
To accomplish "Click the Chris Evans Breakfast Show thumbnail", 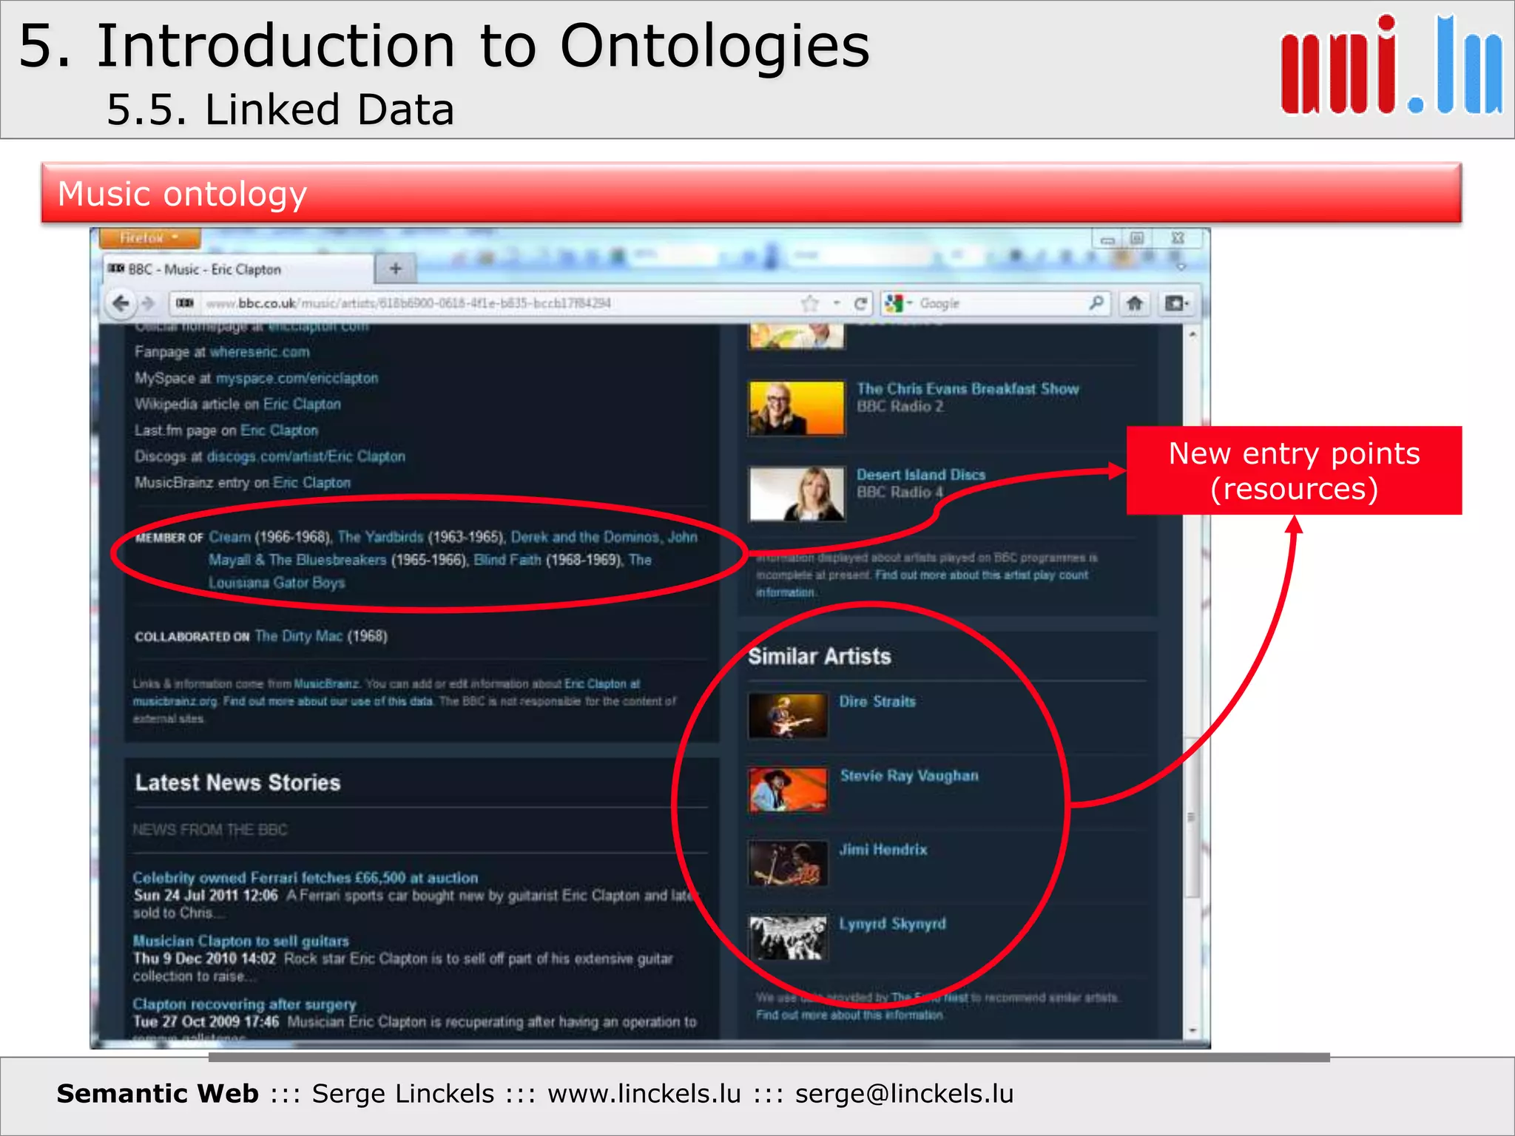I will [x=796, y=408].
